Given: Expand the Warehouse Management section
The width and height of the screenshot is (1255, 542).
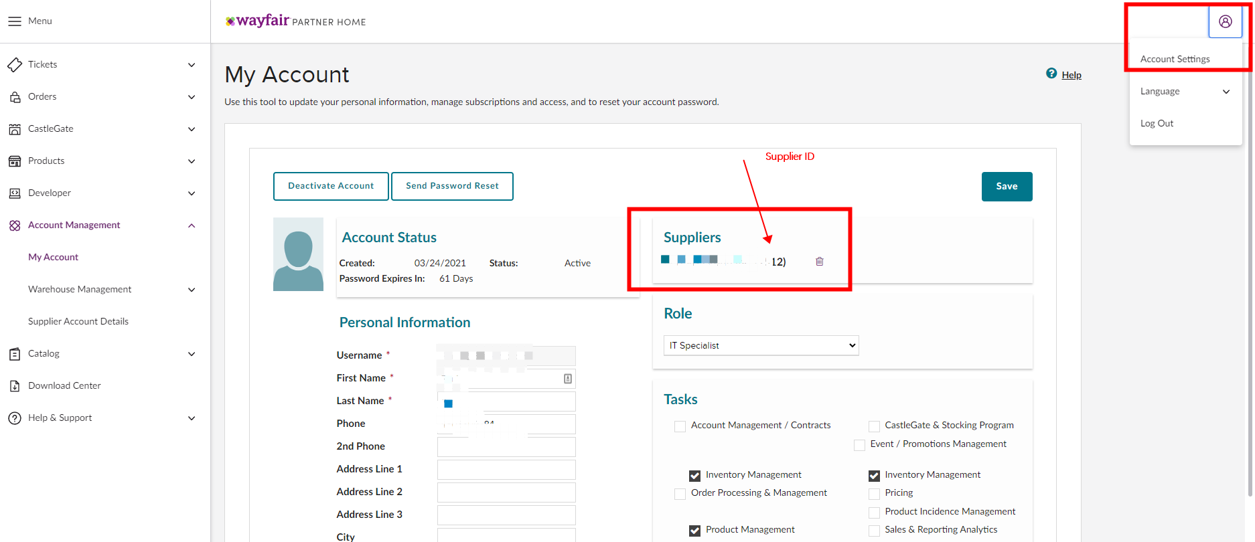Looking at the screenshot, I should (x=192, y=290).
